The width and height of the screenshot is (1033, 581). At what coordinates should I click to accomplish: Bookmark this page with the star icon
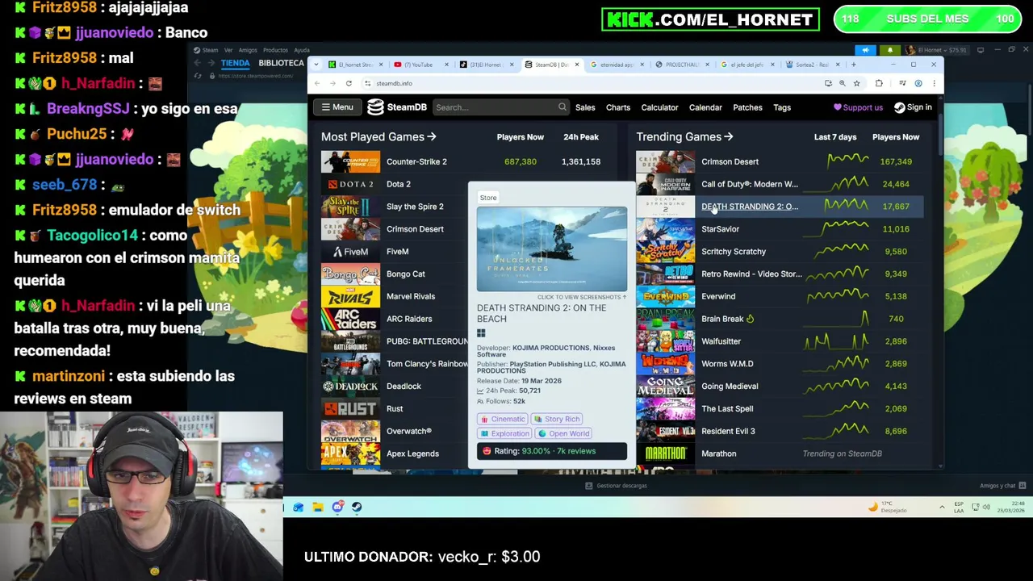(856, 83)
